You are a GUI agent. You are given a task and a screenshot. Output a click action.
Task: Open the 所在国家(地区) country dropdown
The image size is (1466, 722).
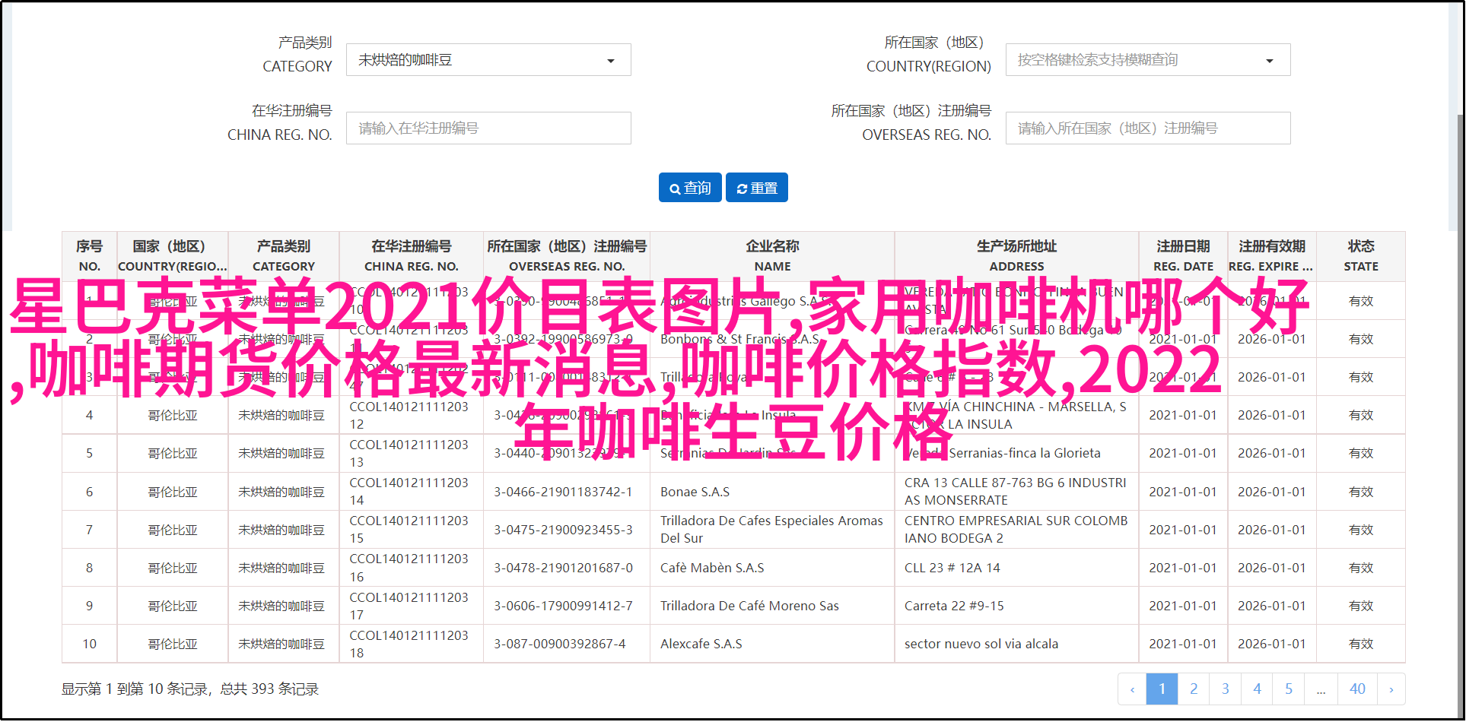[x=1148, y=60]
